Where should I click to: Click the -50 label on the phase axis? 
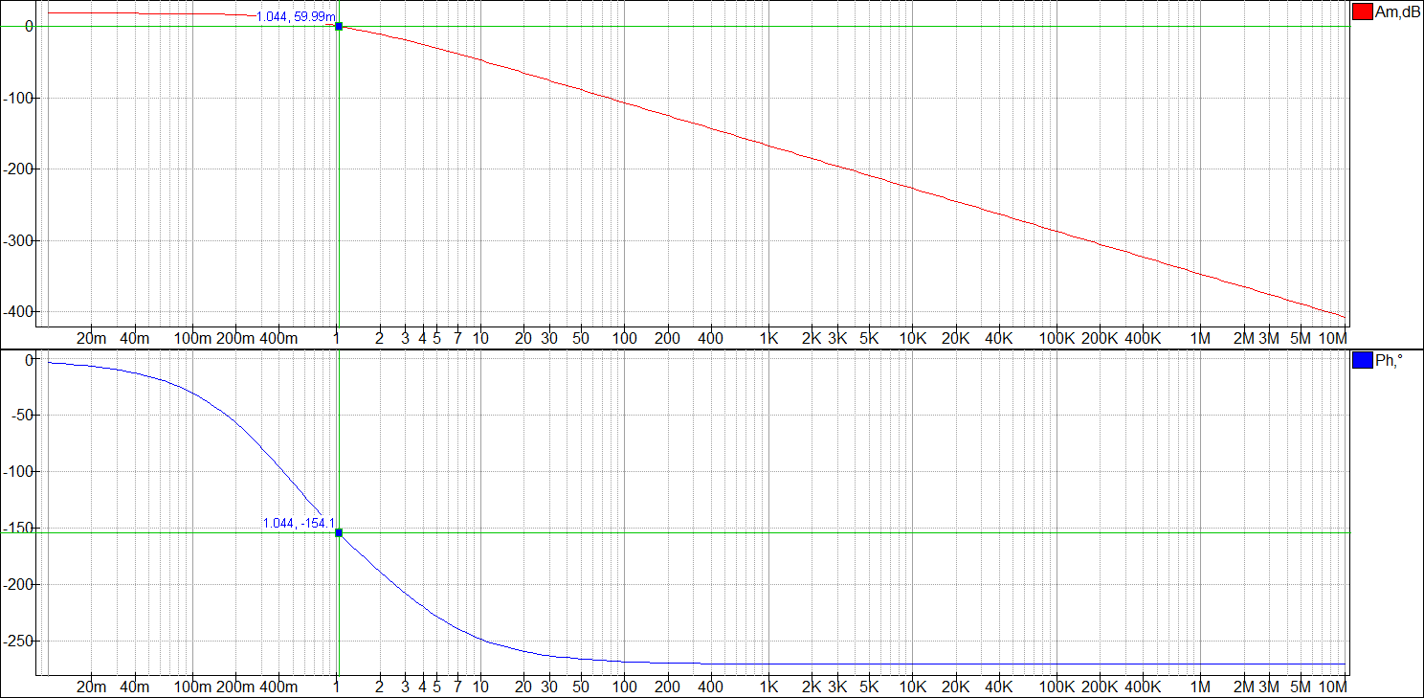[23, 416]
